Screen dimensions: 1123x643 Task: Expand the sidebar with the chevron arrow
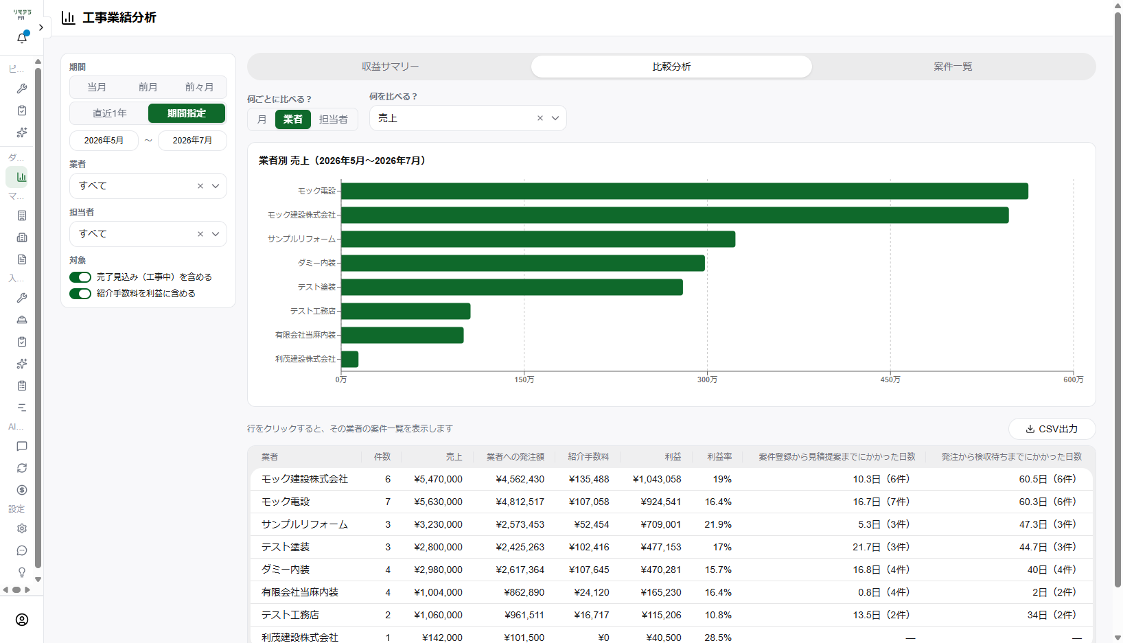pos(41,27)
